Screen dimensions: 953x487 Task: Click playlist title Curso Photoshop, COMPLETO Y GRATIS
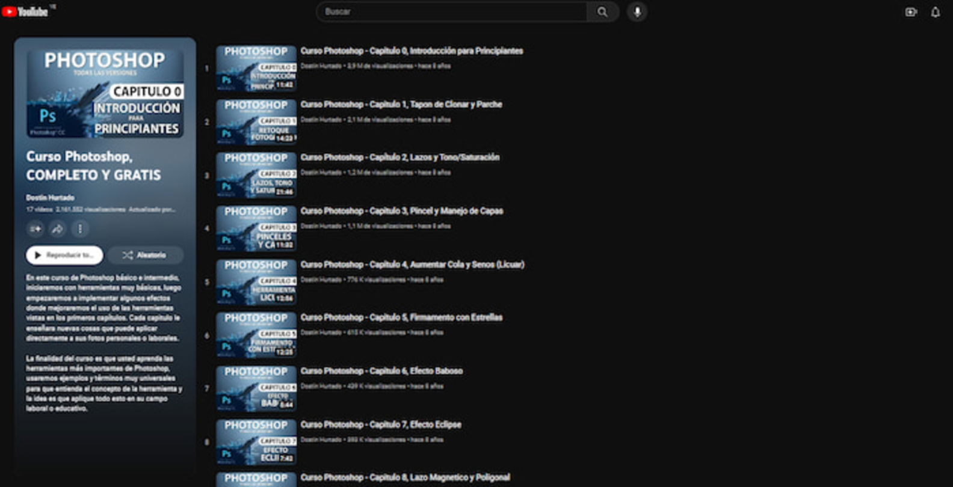pos(93,165)
